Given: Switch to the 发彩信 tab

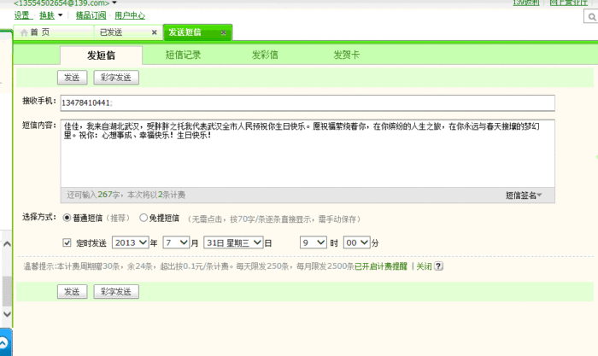Looking at the screenshot, I should (x=265, y=55).
